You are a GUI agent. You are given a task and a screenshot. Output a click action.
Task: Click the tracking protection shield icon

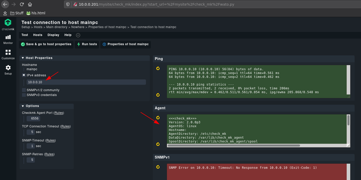[68, 4]
